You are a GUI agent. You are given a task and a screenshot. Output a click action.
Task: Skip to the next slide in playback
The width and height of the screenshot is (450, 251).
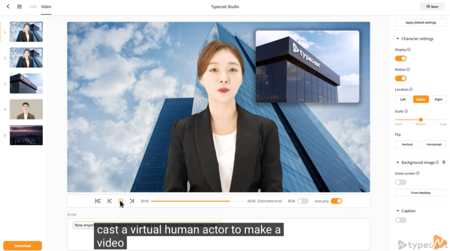pyautogui.click(x=132, y=201)
